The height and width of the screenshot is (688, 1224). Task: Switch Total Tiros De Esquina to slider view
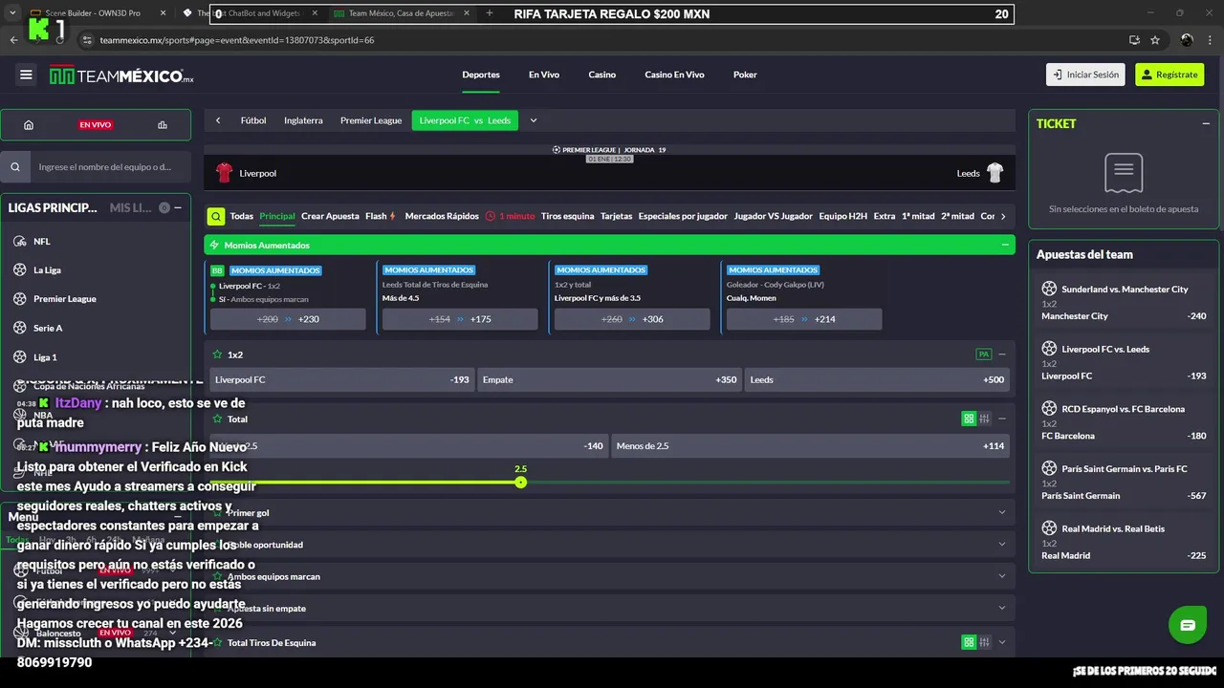click(985, 643)
